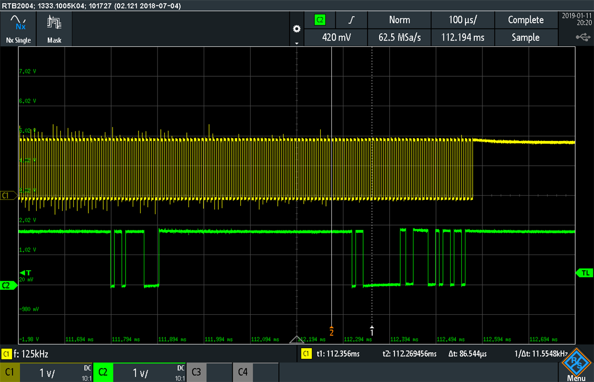Select channel C2 tab
Image resolution: width=594 pixels, height=382 pixels.
[102, 372]
